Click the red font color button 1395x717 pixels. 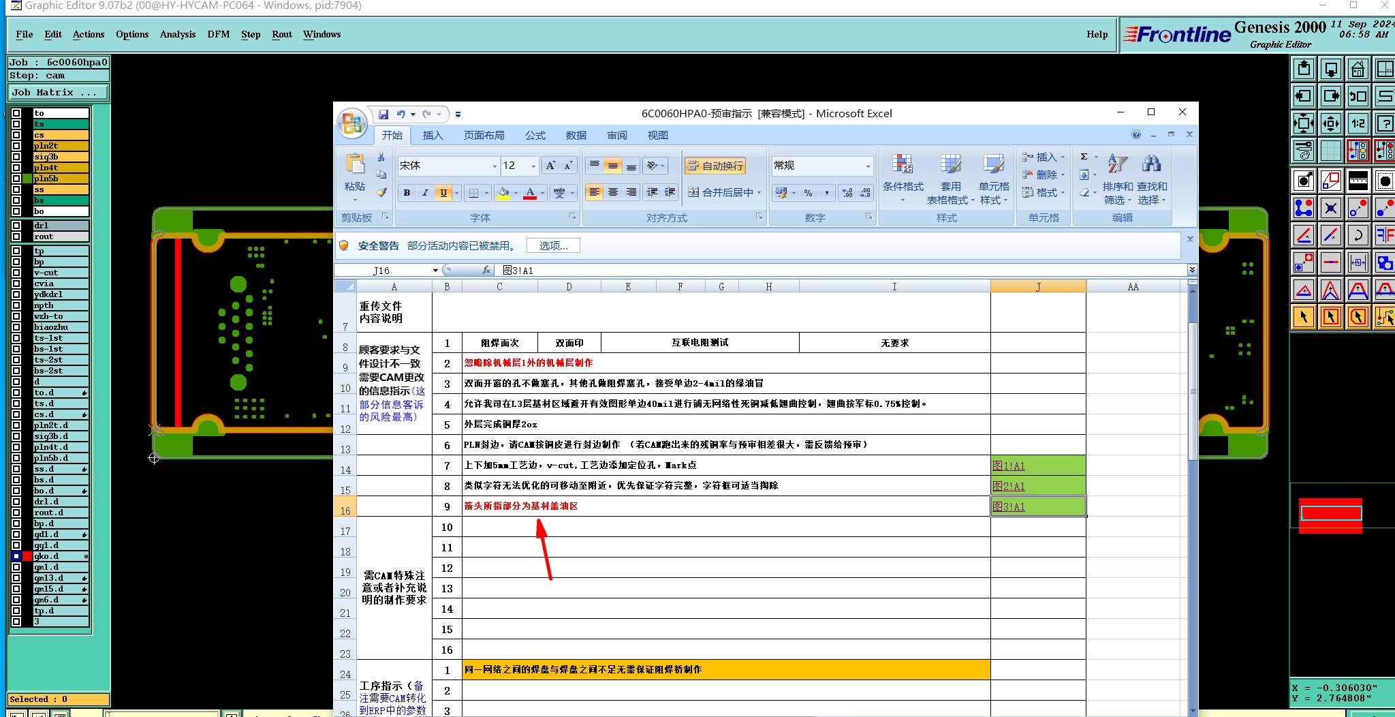[530, 193]
